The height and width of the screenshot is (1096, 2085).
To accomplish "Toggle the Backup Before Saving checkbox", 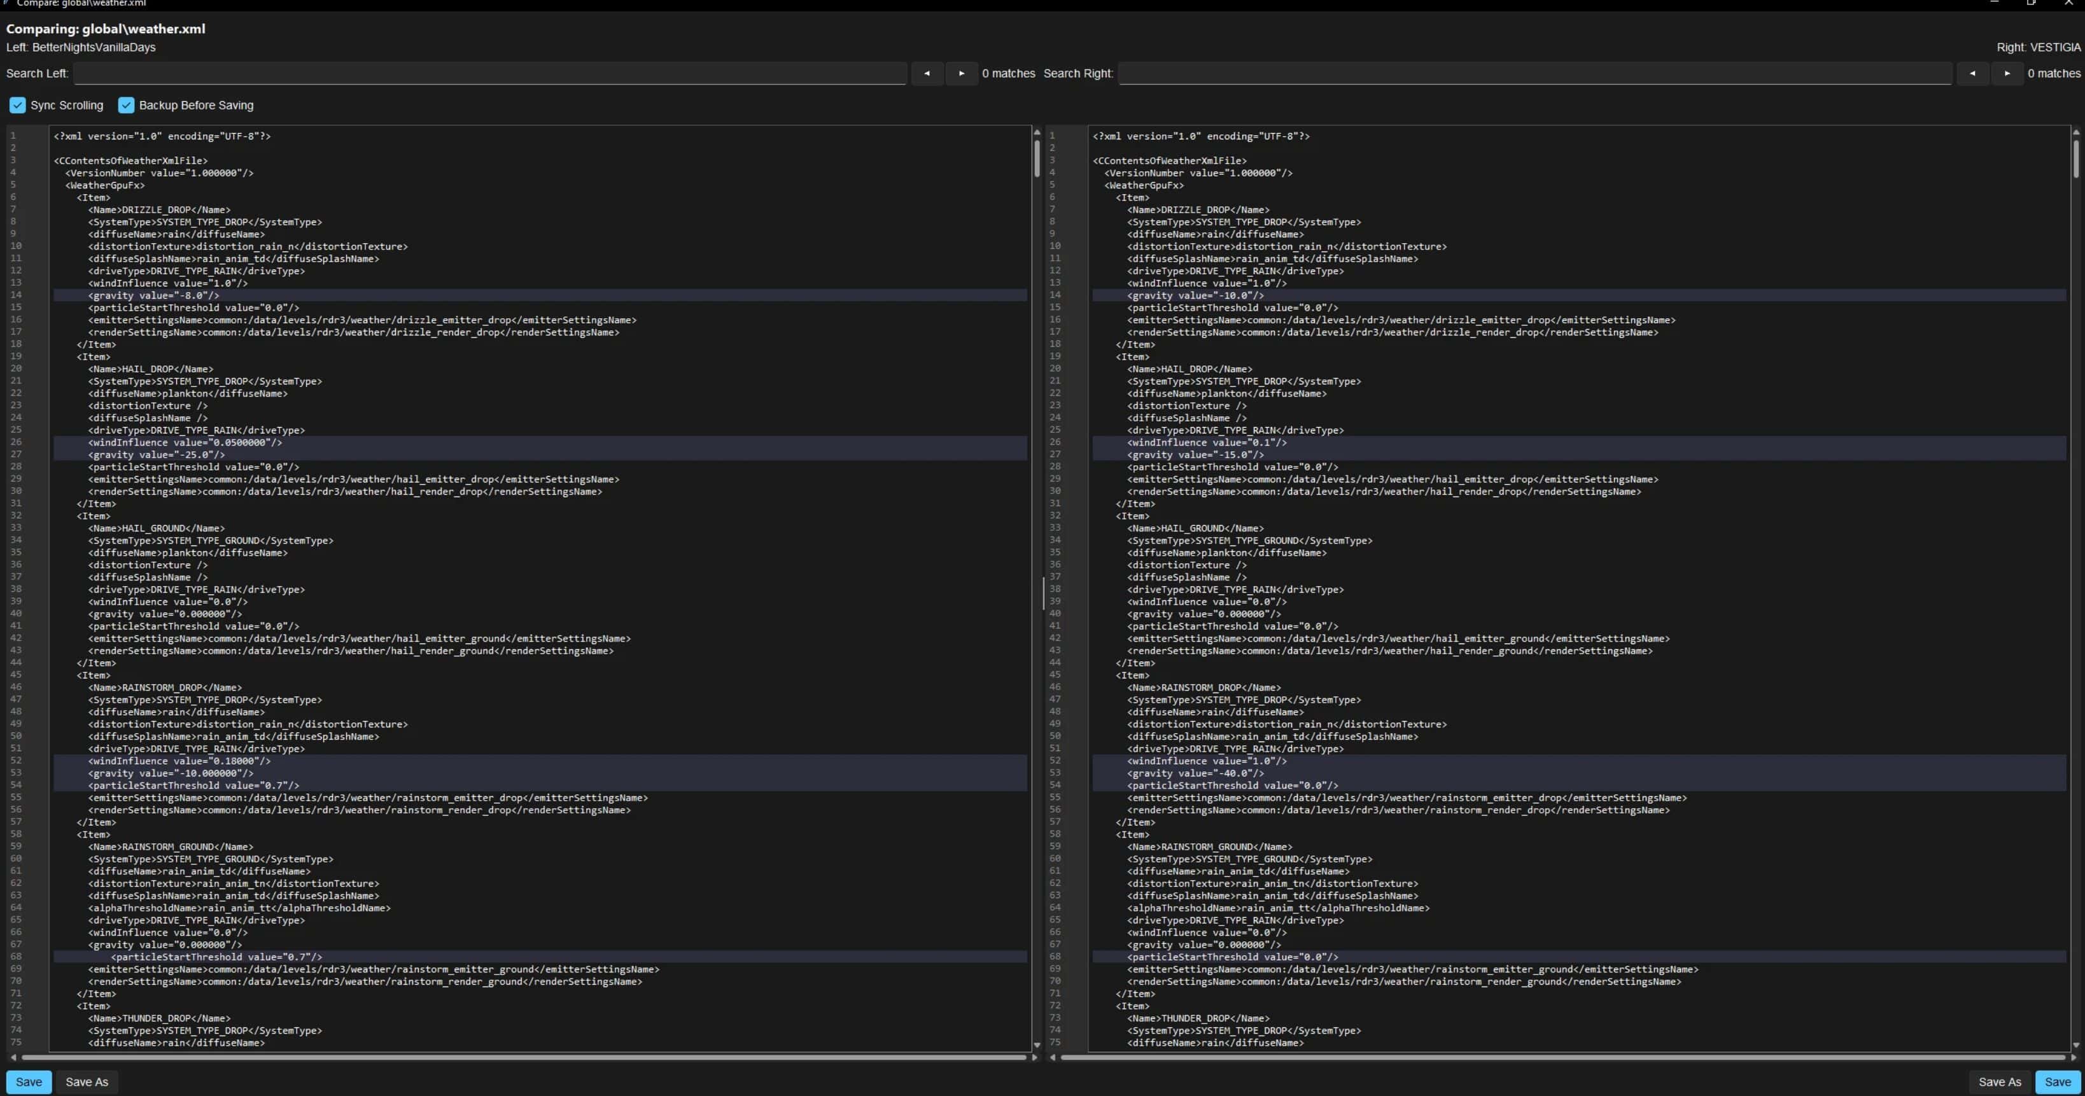I will [x=126, y=105].
